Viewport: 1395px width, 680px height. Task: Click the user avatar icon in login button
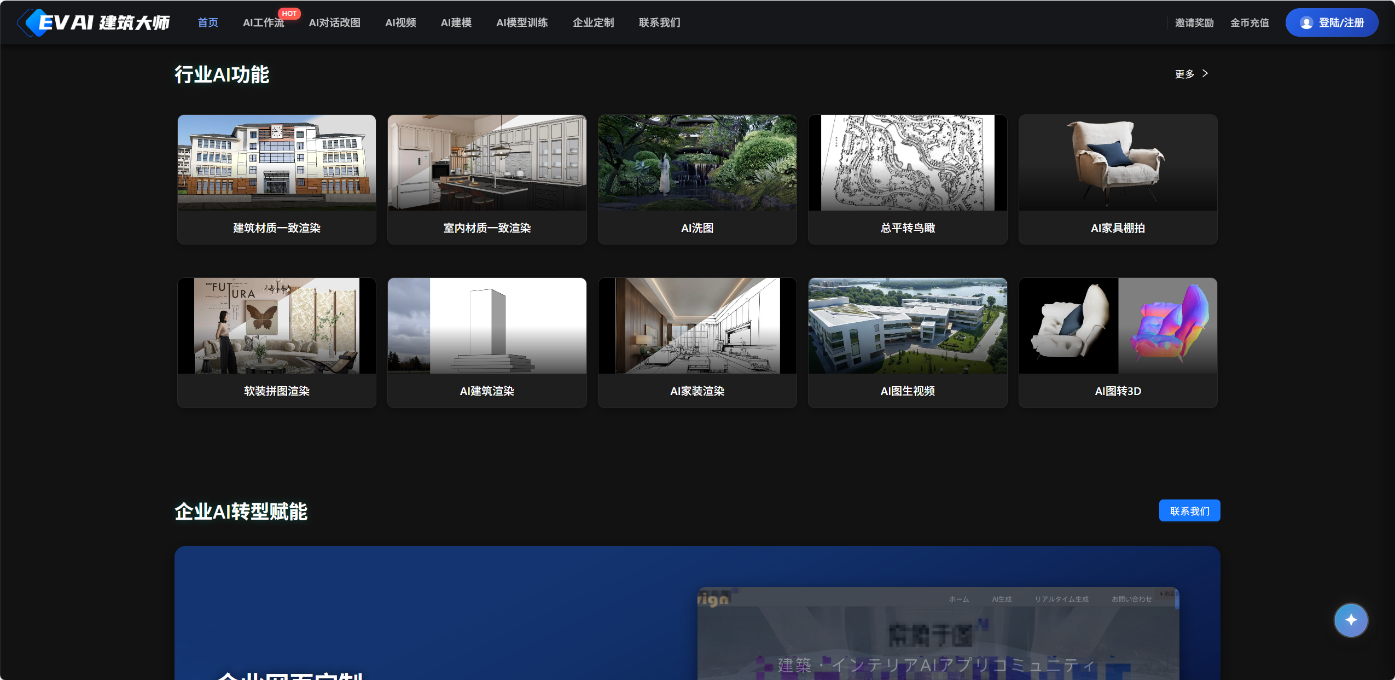(1306, 23)
